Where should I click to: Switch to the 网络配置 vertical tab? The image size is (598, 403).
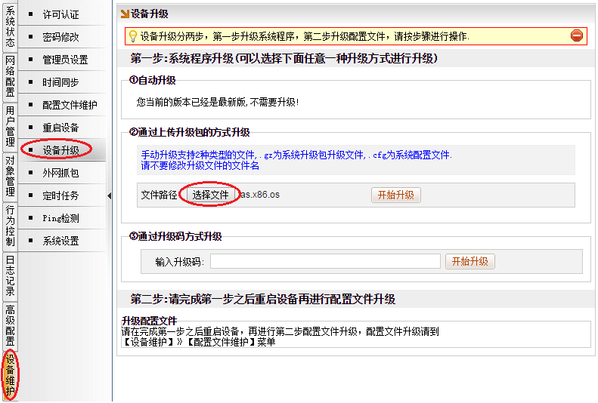point(10,76)
